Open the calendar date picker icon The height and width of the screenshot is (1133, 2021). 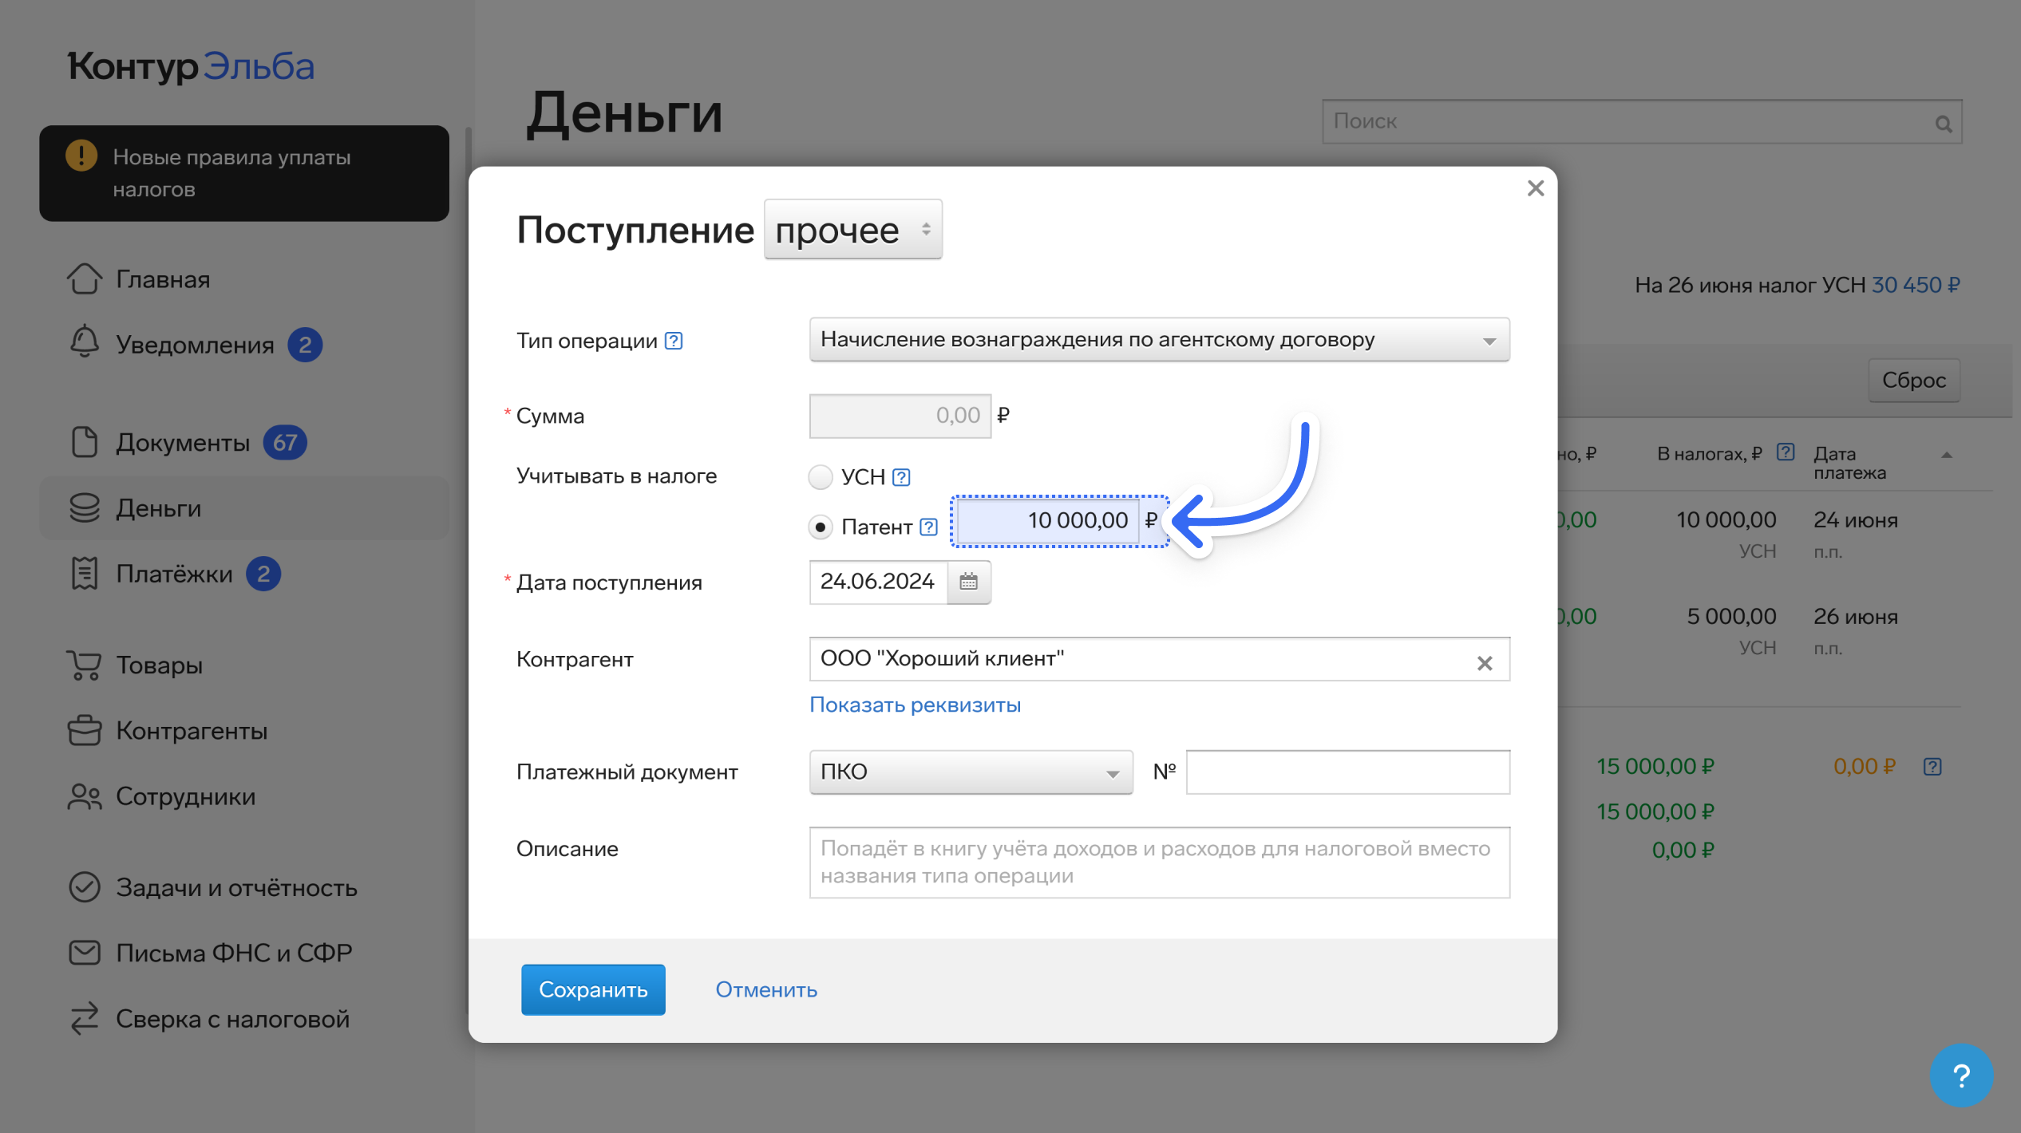(968, 582)
